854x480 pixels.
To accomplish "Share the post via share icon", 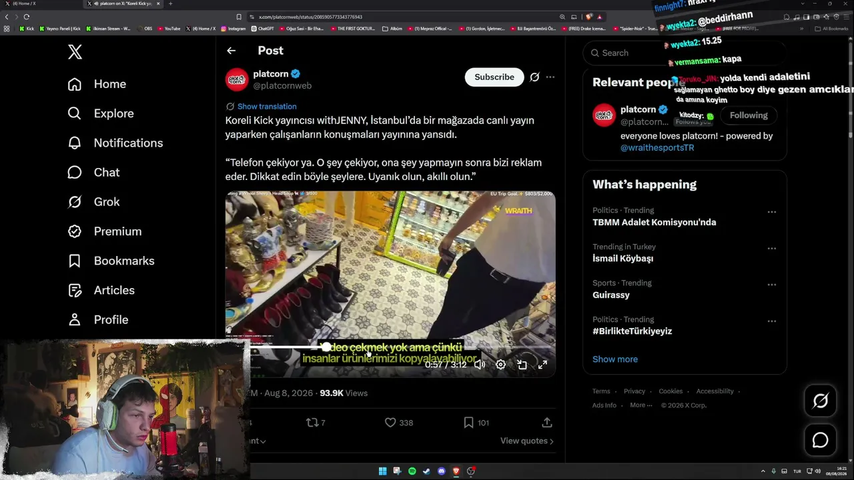I will pos(546,423).
